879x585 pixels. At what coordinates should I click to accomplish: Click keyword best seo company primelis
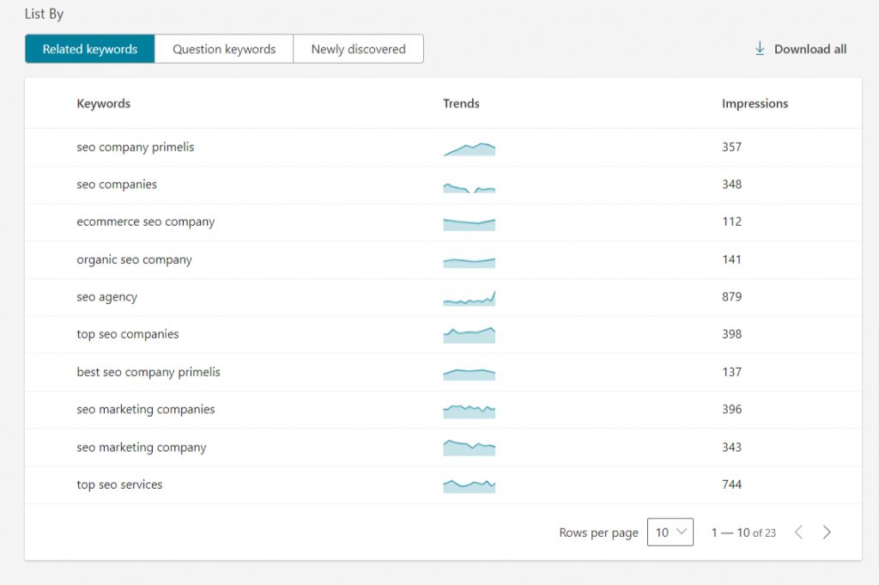(149, 372)
